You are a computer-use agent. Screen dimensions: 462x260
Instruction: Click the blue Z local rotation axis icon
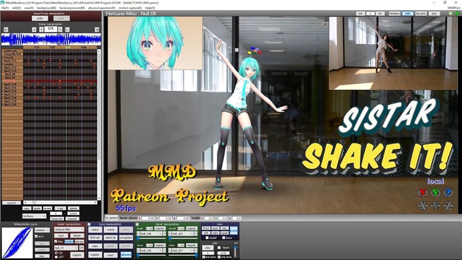click(449, 193)
